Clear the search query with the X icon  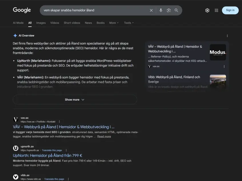point(151,10)
